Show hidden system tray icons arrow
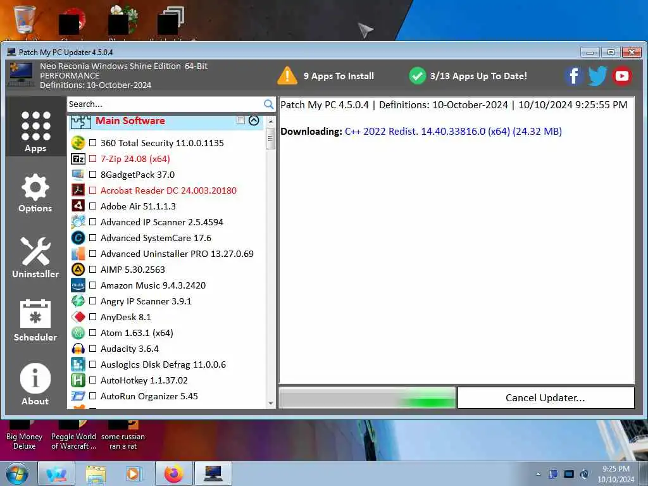The image size is (648, 486). click(538, 474)
